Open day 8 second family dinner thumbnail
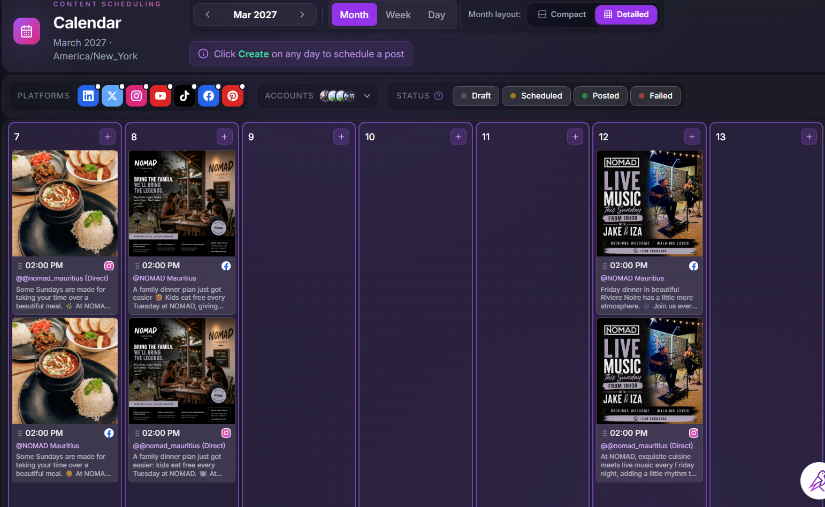Viewport: 825px width, 507px height. coord(182,371)
